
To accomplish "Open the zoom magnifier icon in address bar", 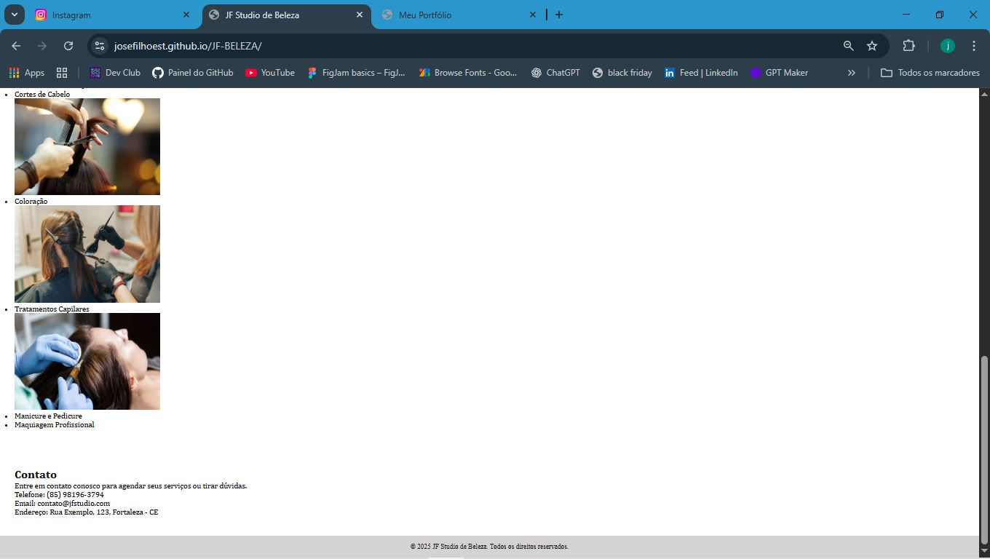I will [x=848, y=46].
